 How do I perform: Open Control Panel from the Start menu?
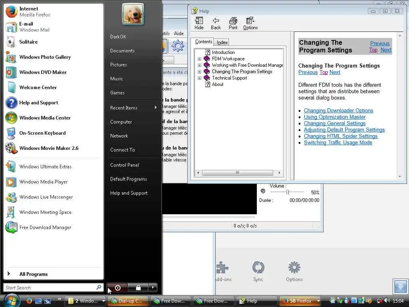click(x=125, y=165)
